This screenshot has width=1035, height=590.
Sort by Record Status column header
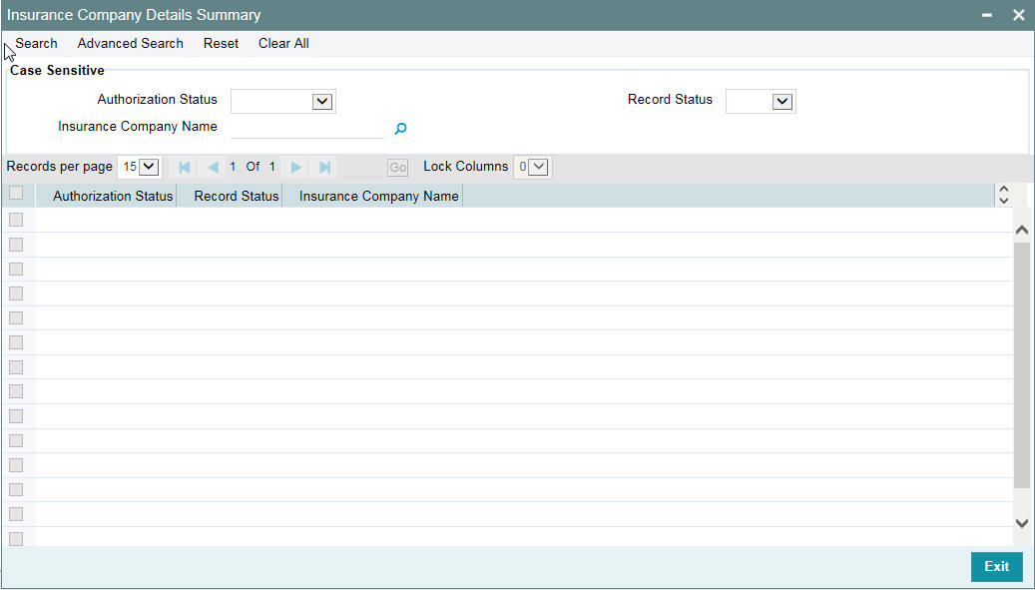237,196
